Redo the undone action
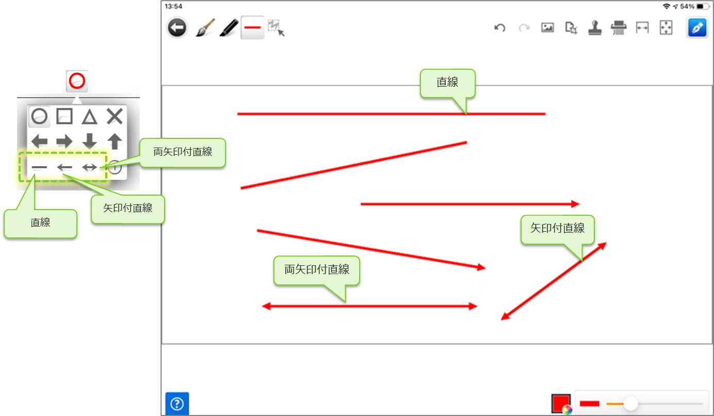This screenshot has height=416, width=714. (x=524, y=28)
